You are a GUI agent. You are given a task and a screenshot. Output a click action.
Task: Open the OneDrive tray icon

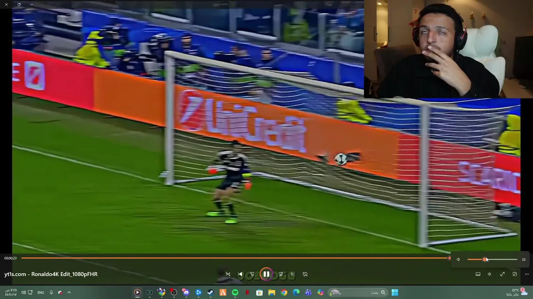tap(60, 292)
